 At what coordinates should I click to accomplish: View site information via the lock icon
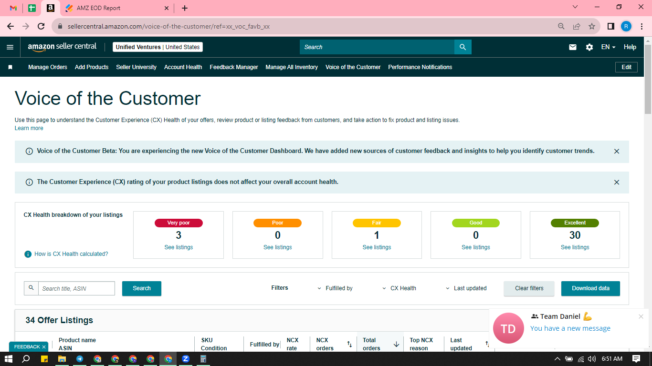pos(60,27)
